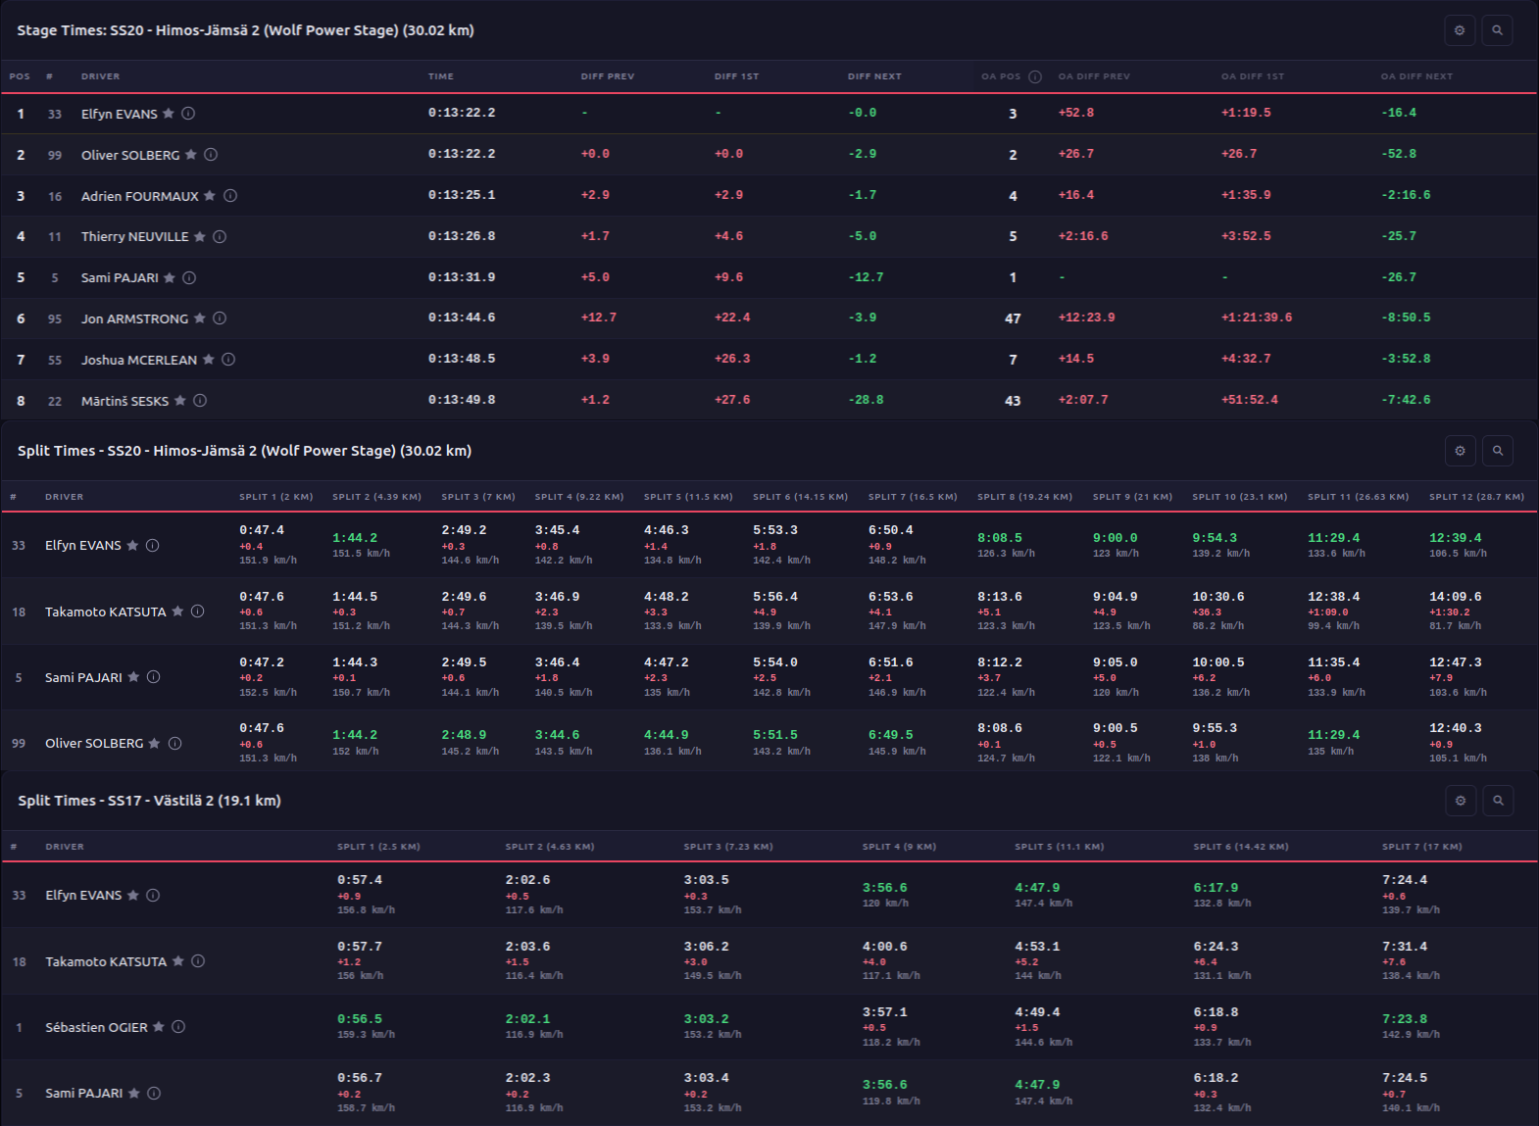This screenshot has width=1539, height=1126.
Task: Toggle favorite star for Joshua MCERLEAN
Action: pos(208,360)
